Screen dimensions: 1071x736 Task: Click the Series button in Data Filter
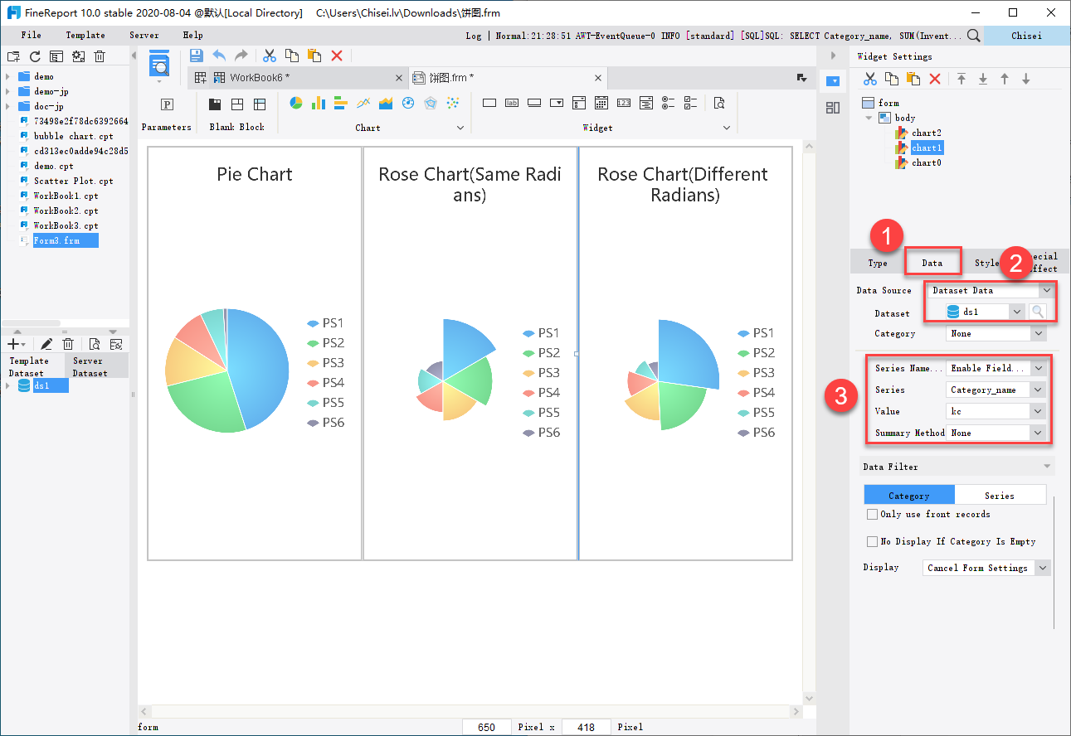[1000, 495]
